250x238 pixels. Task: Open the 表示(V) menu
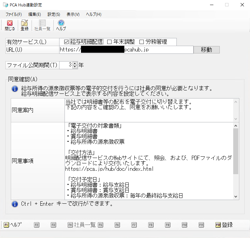coord(73,14)
